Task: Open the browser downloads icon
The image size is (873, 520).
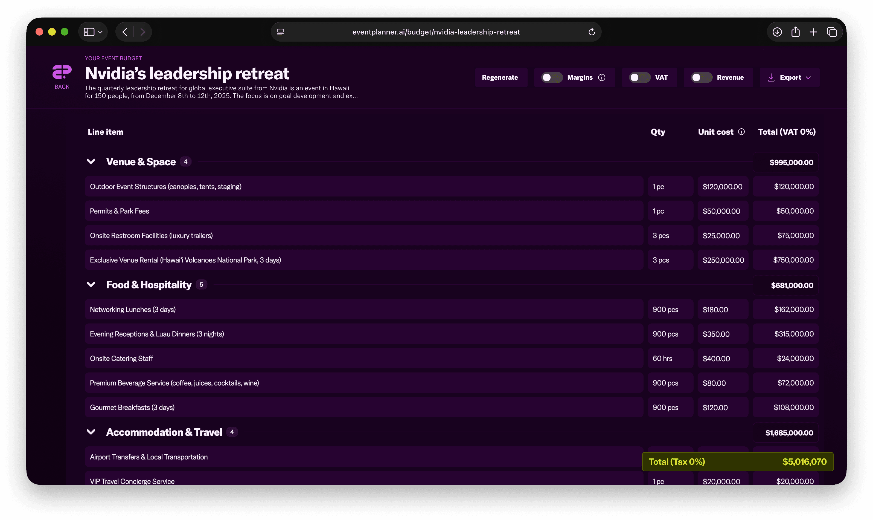Action: pos(777,32)
